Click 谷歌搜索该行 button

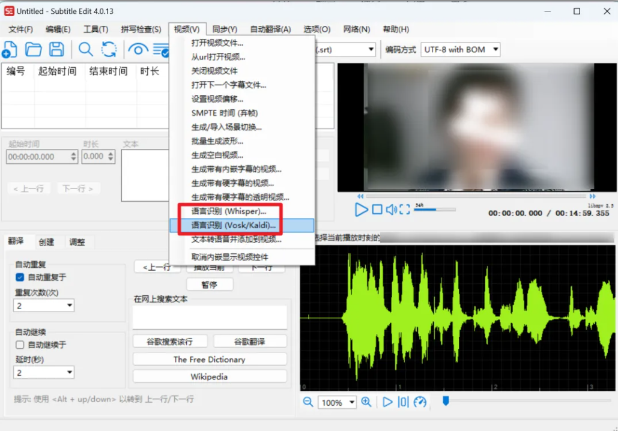170,342
